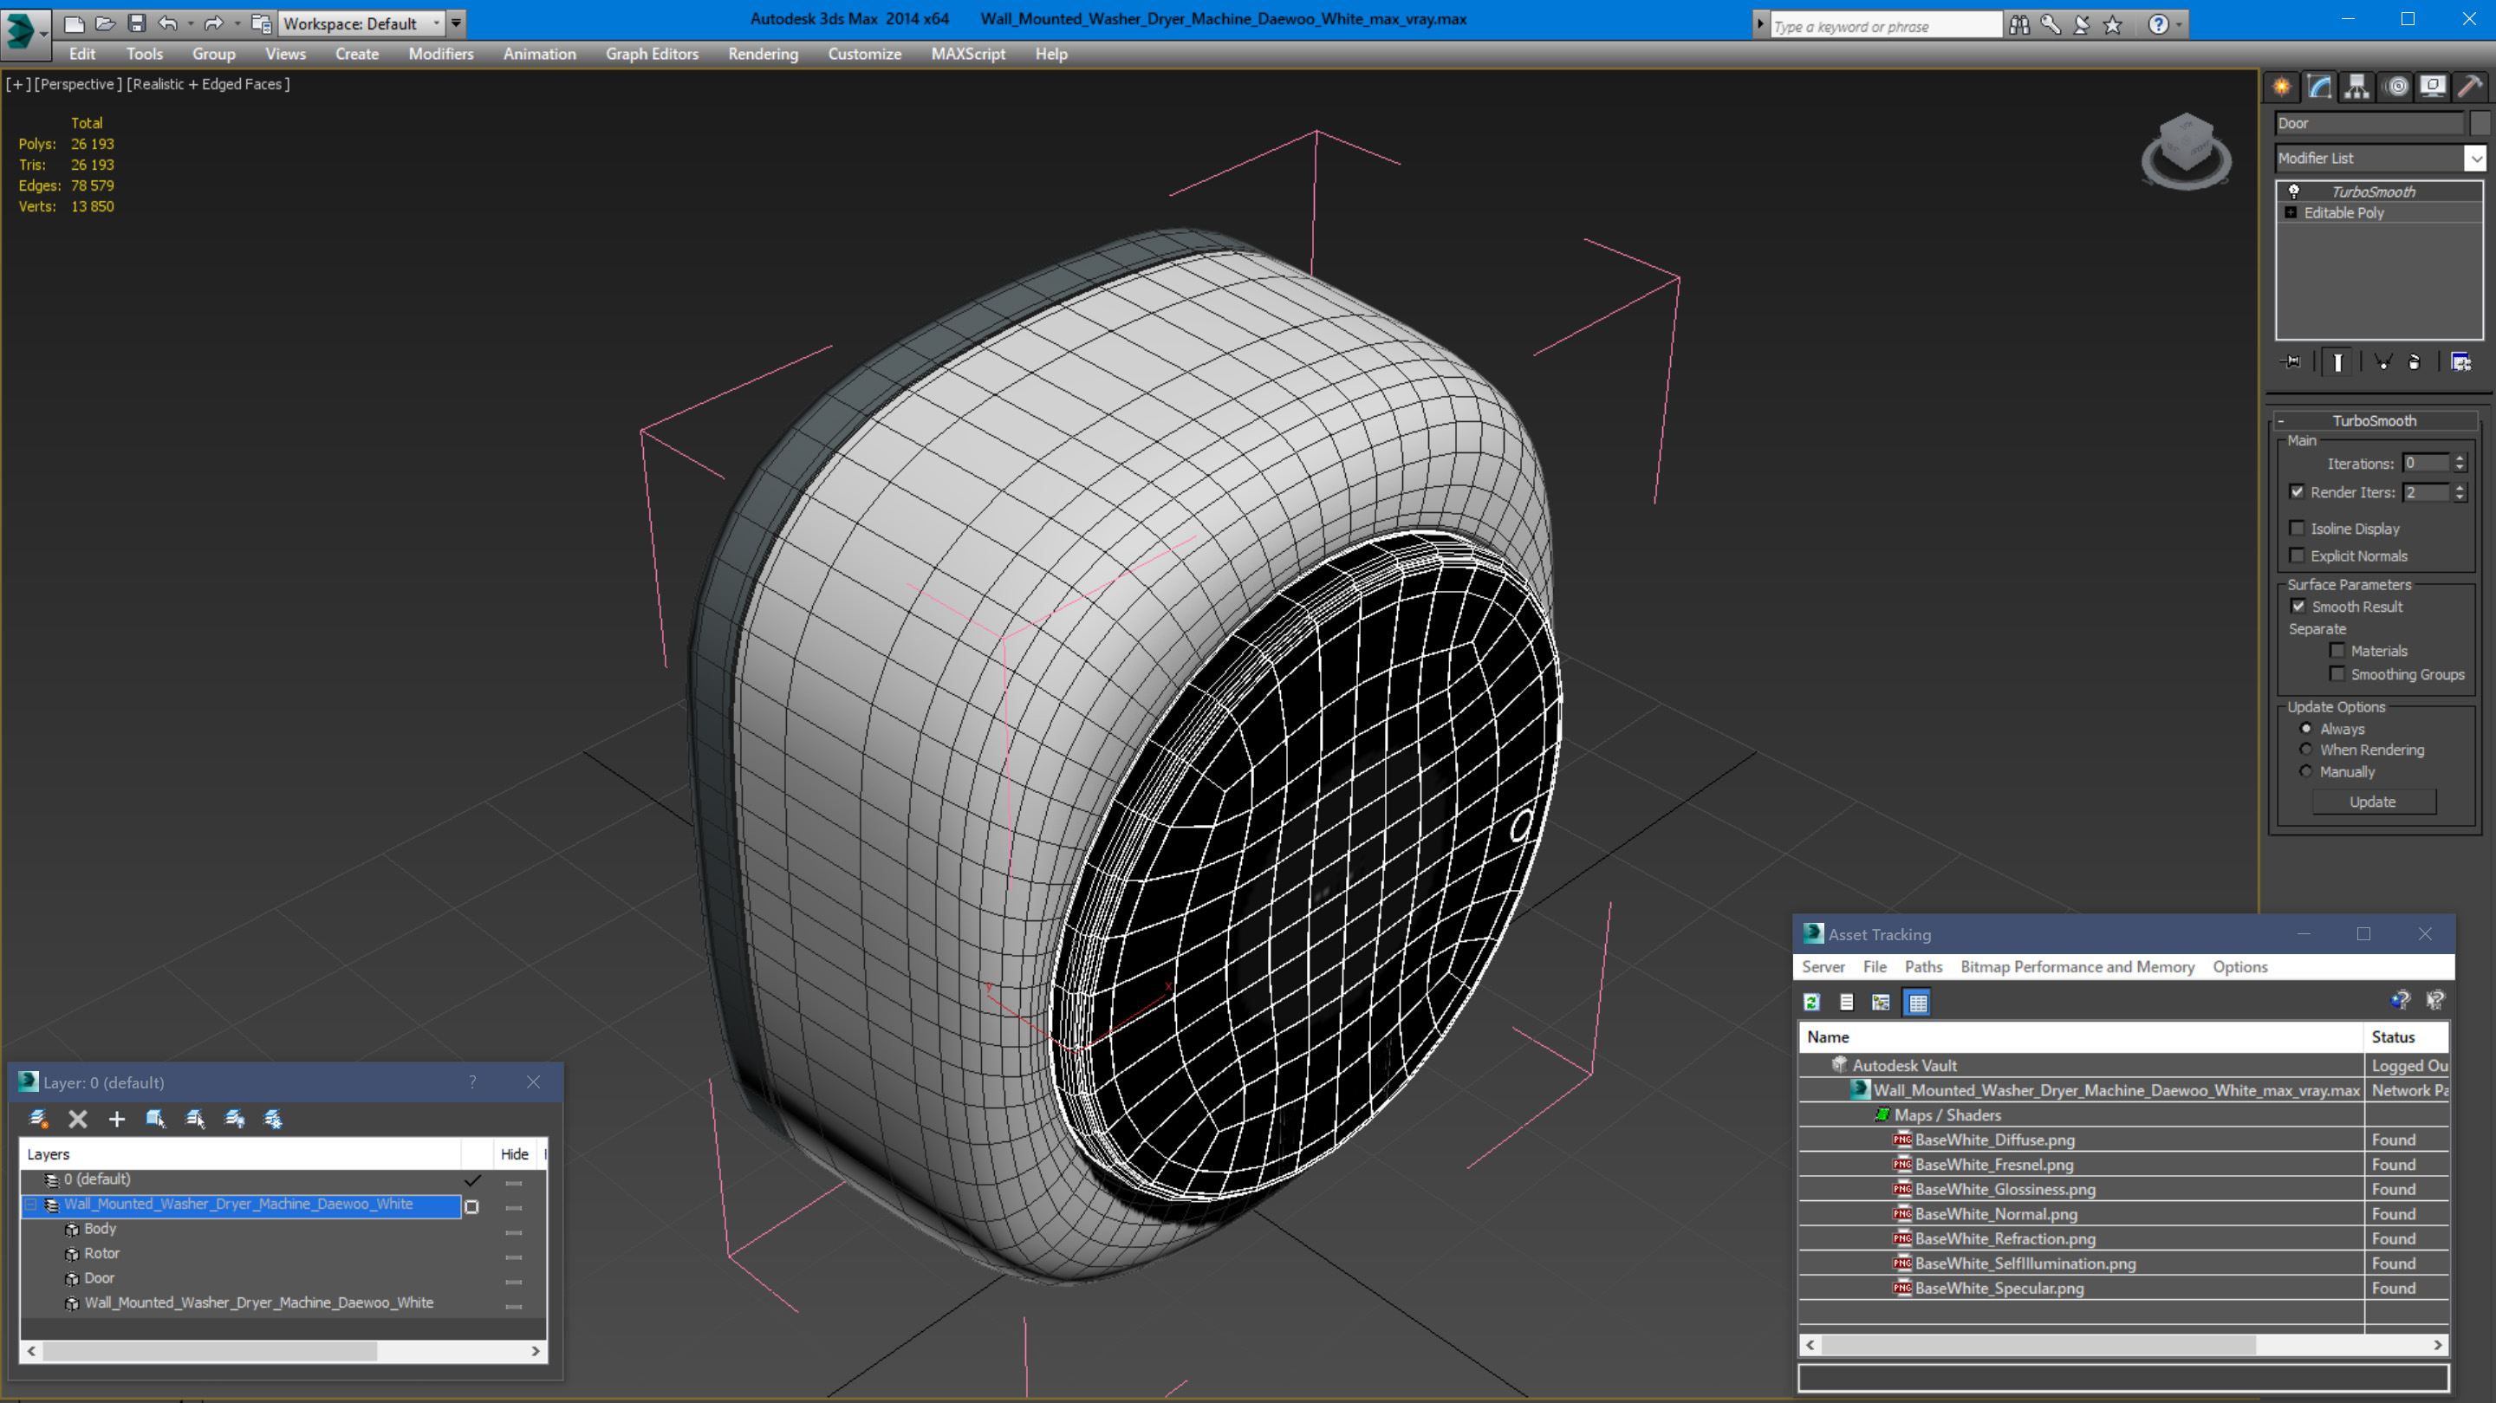Image resolution: width=2496 pixels, height=1403 pixels.
Task: Open the Utilities hammer panel tab
Action: (2471, 88)
